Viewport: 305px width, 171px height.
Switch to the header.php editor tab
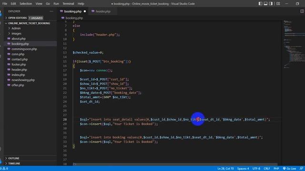pyautogui.click(x=103, y=11)
